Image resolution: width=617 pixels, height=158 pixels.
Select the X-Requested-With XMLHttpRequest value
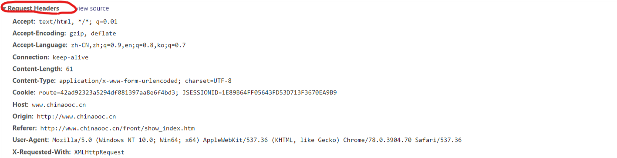(99, 152)
